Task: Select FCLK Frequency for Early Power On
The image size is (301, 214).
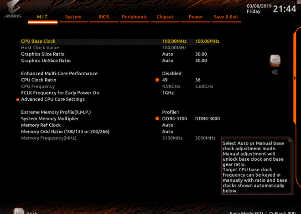Action: pyautogui.click(x=60, y=93)
